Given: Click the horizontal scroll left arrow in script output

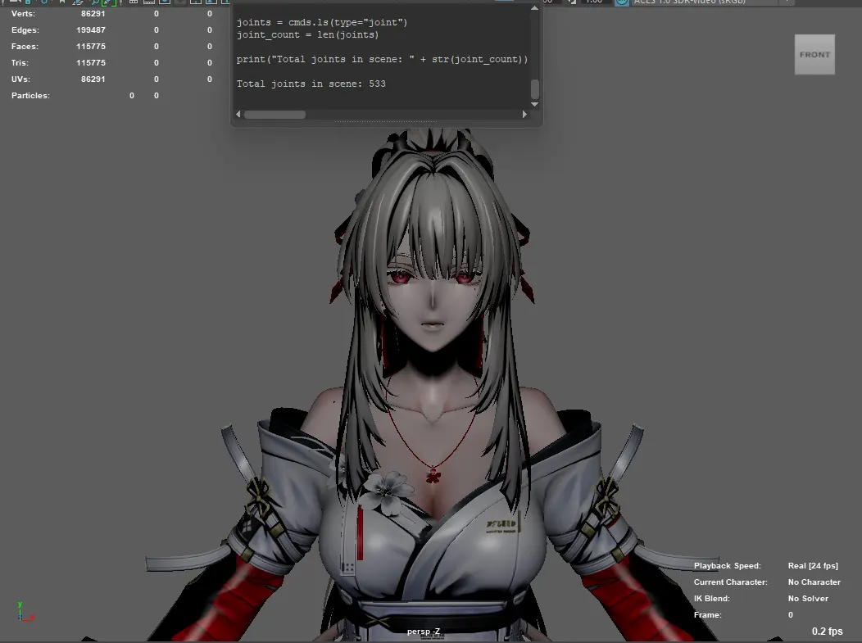Looking at the screenshot, I should point(238,115).
